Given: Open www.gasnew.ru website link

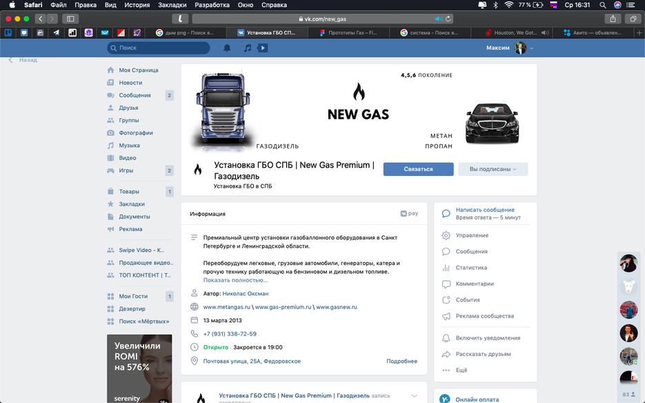Looking at the screenshot, I should [x=337, y=307].
